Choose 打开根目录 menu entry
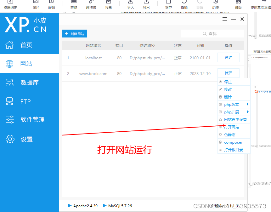The width and height of the screenshot is (271, 212). 234,150
